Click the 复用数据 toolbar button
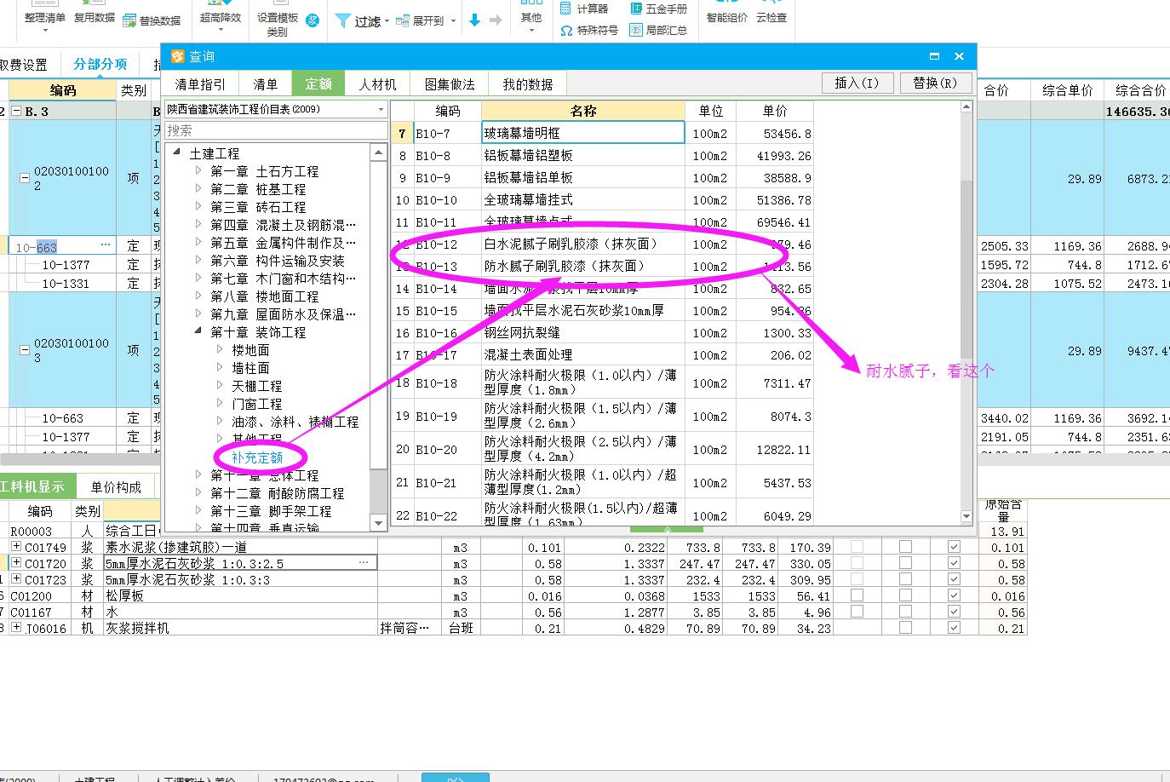 click(x=94, y=17)
